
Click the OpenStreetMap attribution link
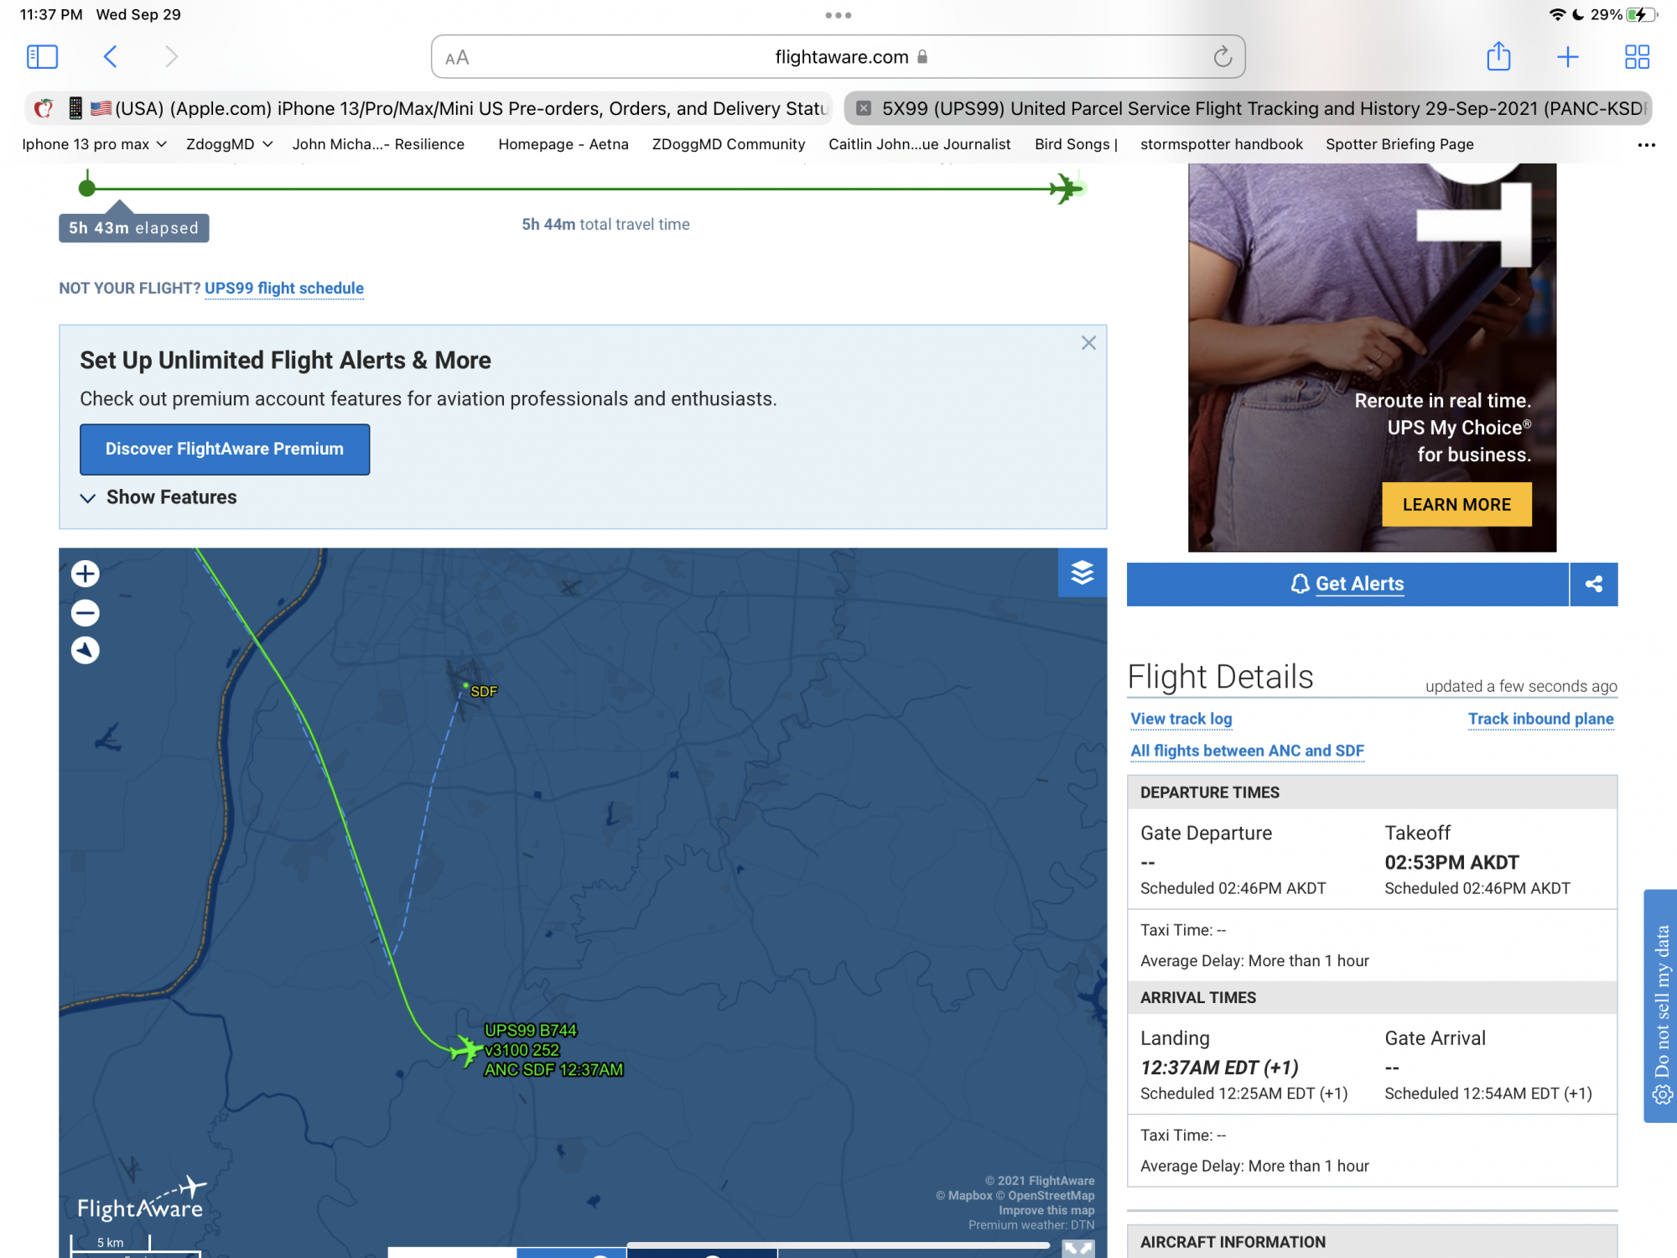pos(1045,1195)
